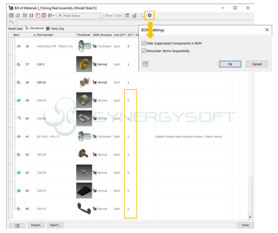This screenshot has width=278, height=233.
Task: Click the help icon in BOM Settings dialog
Action: (146, 64)
